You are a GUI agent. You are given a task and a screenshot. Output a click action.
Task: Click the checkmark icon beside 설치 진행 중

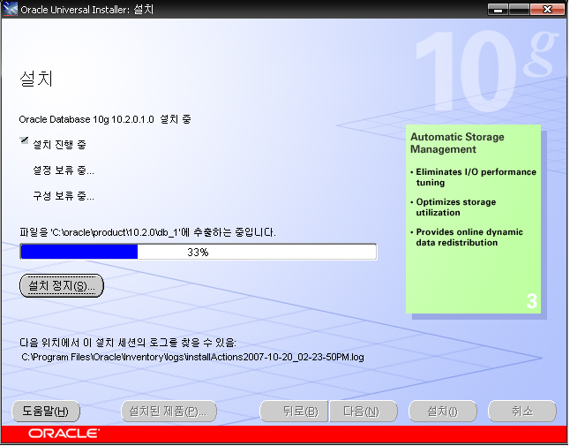pyautogui.click(x=24, y=140)
